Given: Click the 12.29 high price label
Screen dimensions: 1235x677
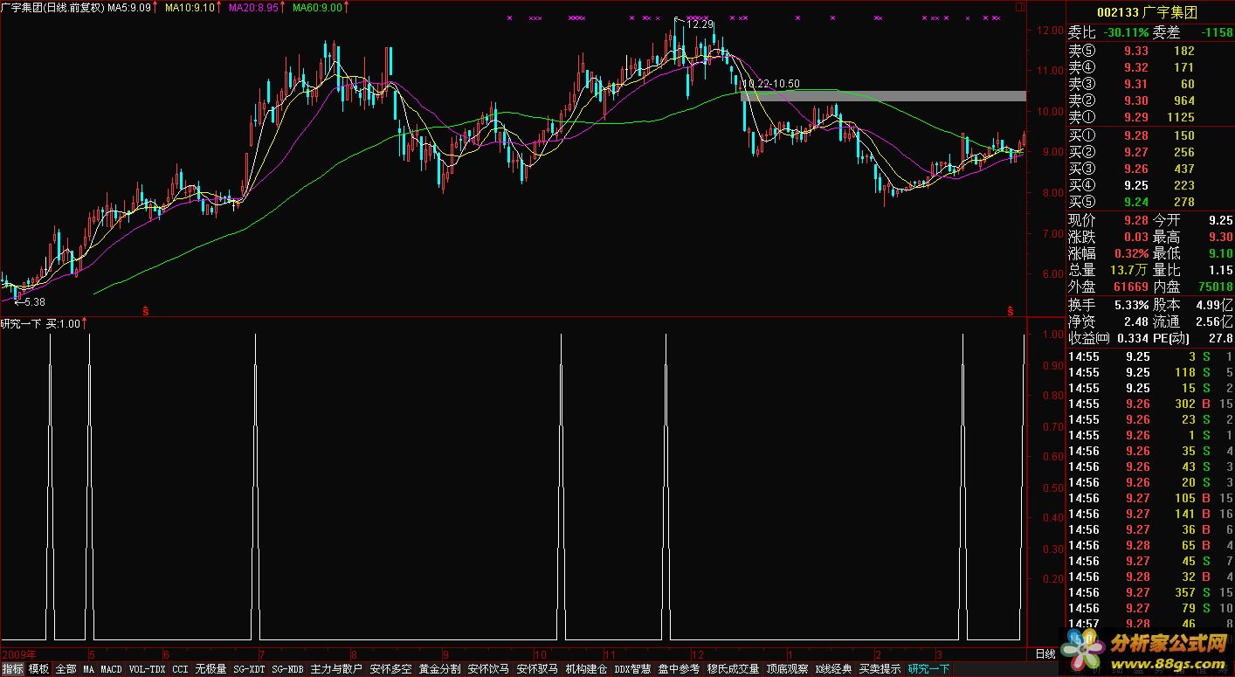Looking at the screenshot, I should (700, 24).
